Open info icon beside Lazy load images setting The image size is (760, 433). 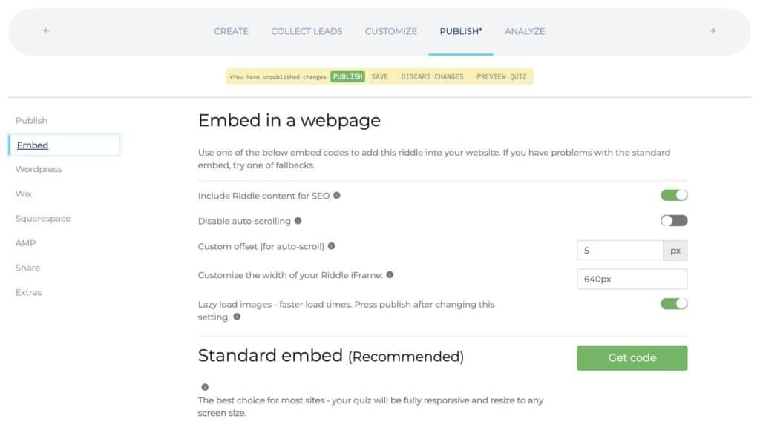(x=237, y=317)
